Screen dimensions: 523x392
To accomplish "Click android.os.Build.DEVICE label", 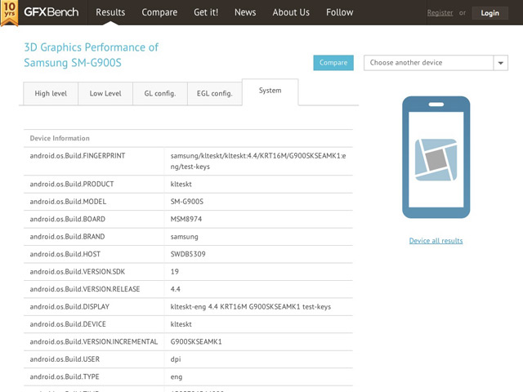I will [68, 324].
